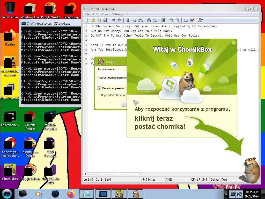Select the Endermanc... desktop icon

tap(10, 119)
